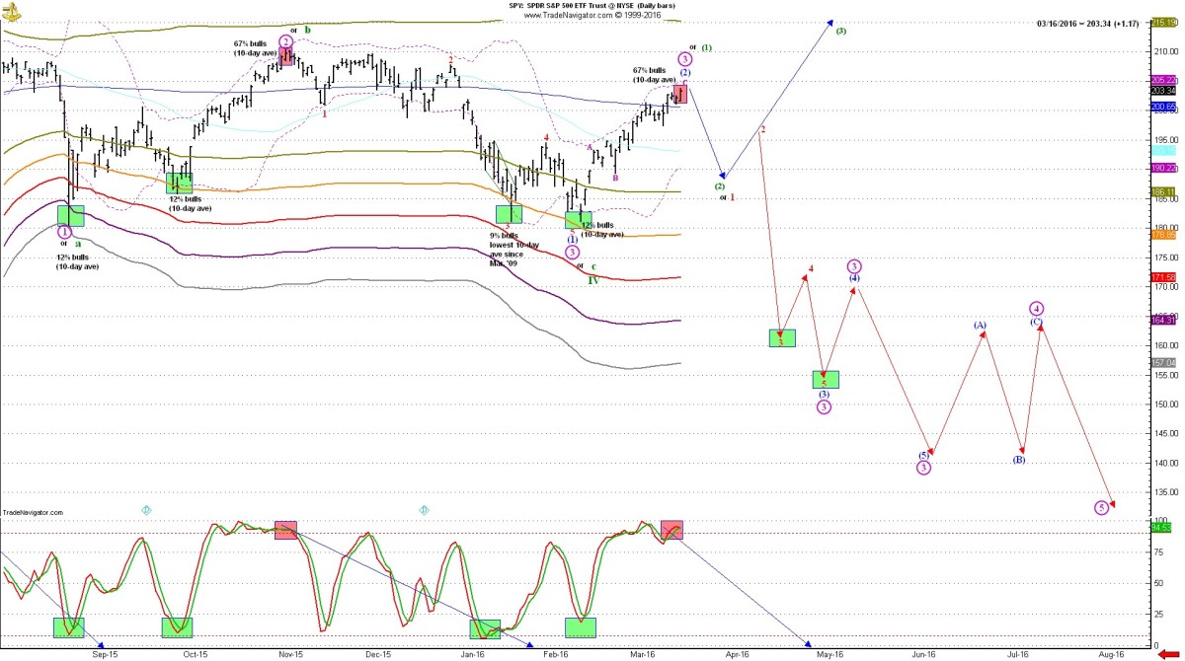
Task: Select the 190.22 purple price flag
Action: (x=1163, y=168)
